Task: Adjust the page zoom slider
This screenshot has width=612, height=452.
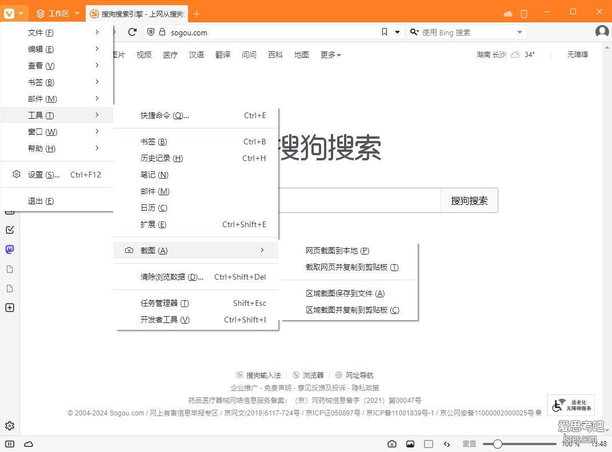Action: [x=519, y=444]
